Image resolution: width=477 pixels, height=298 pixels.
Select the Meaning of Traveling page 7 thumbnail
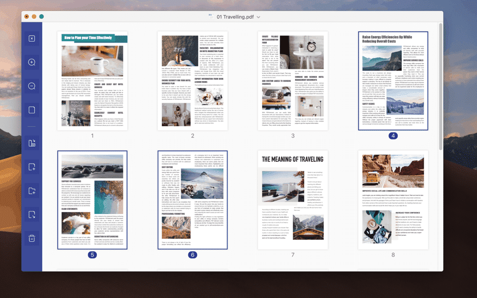pos(293,200)
